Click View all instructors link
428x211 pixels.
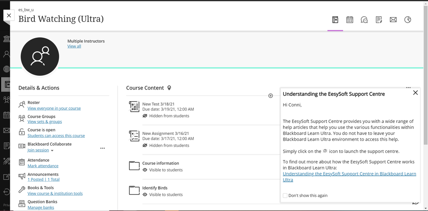tap(74, 46)
